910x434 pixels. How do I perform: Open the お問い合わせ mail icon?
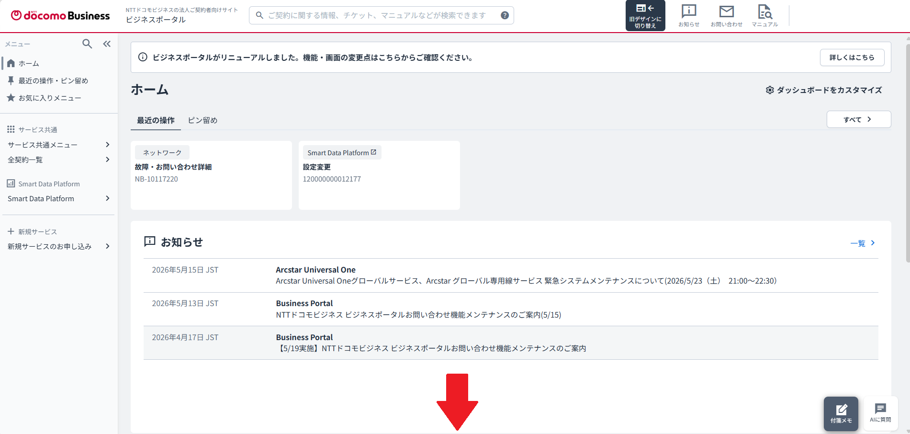(x=726, y=15)
